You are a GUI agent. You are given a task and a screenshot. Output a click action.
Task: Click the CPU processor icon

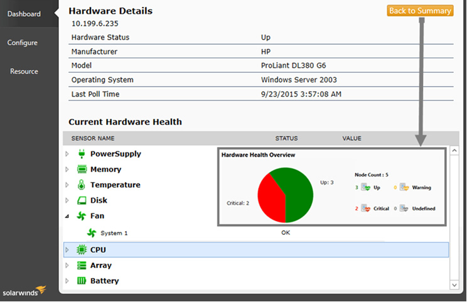pyautogui.click(x=82, y=250)
